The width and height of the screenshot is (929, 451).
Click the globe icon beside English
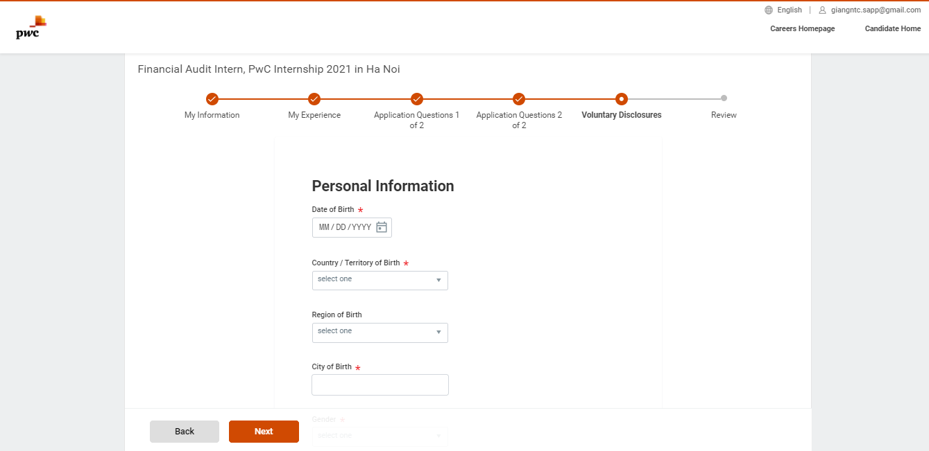767,9
